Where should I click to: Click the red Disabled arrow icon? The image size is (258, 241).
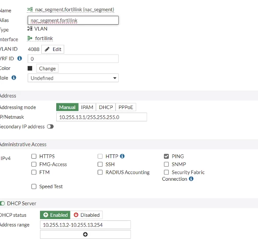click(x=76, y=215)
